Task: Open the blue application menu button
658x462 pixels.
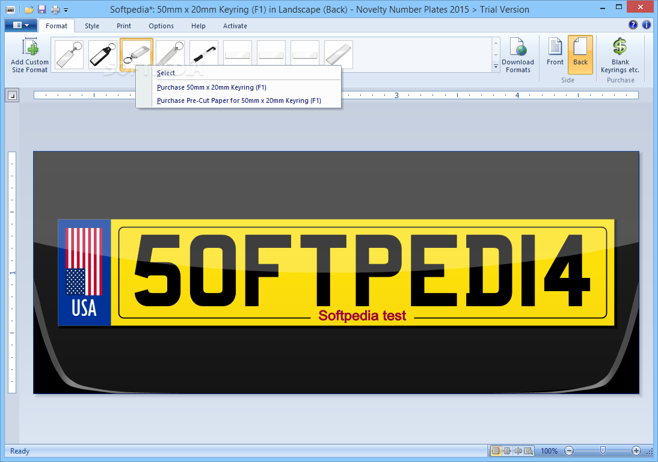Action: 21,25
